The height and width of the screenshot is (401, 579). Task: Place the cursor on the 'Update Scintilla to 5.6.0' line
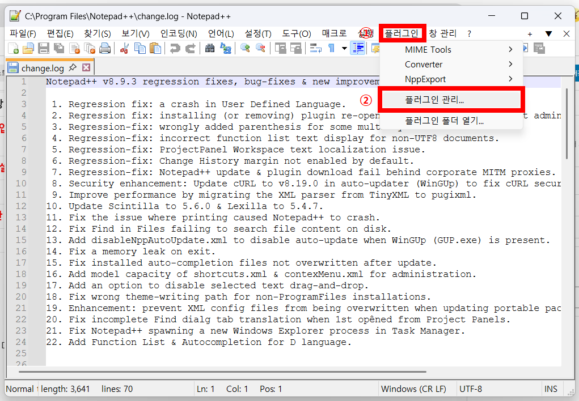tap(184, 206)
